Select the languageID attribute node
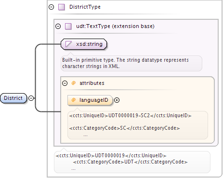The width and height of the screenshot is (223, 178). (90, 100)
